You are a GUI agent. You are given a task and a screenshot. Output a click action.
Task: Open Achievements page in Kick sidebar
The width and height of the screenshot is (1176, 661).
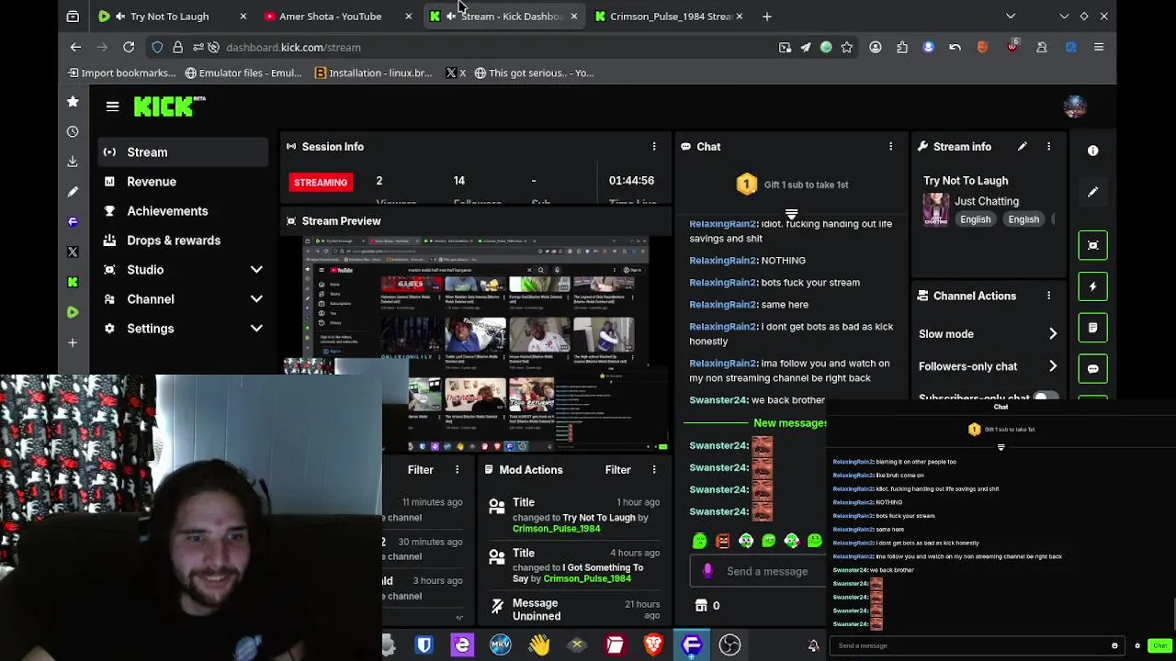[183, 211]
